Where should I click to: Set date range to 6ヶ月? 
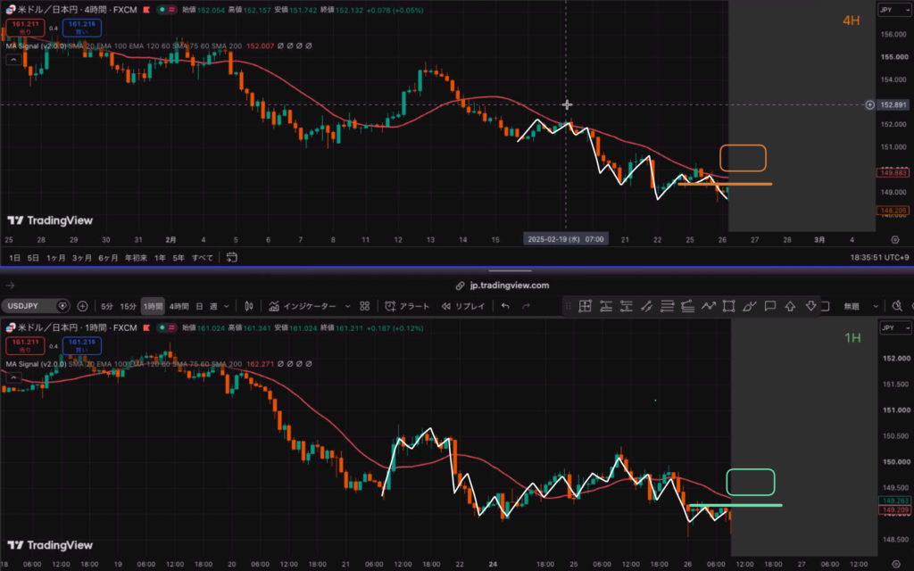click(108, 258)
